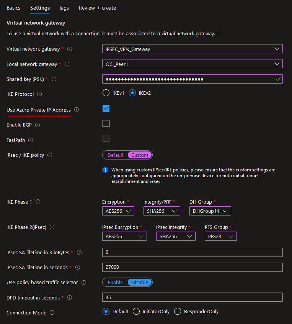Click info icon beside DPD timeout in seconds
Screen dimensions: 292x324
69,298
